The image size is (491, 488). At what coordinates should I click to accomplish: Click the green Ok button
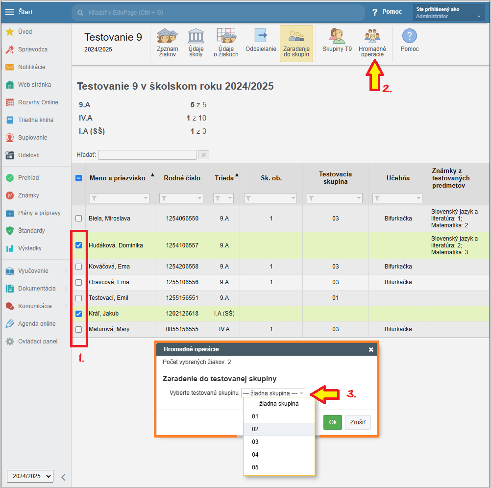pyautogui.click(x=332, y=422)
